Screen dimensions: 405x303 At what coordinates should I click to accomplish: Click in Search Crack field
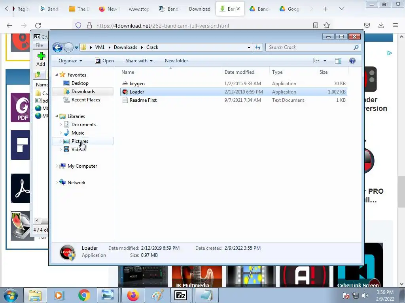pos(310,47)
